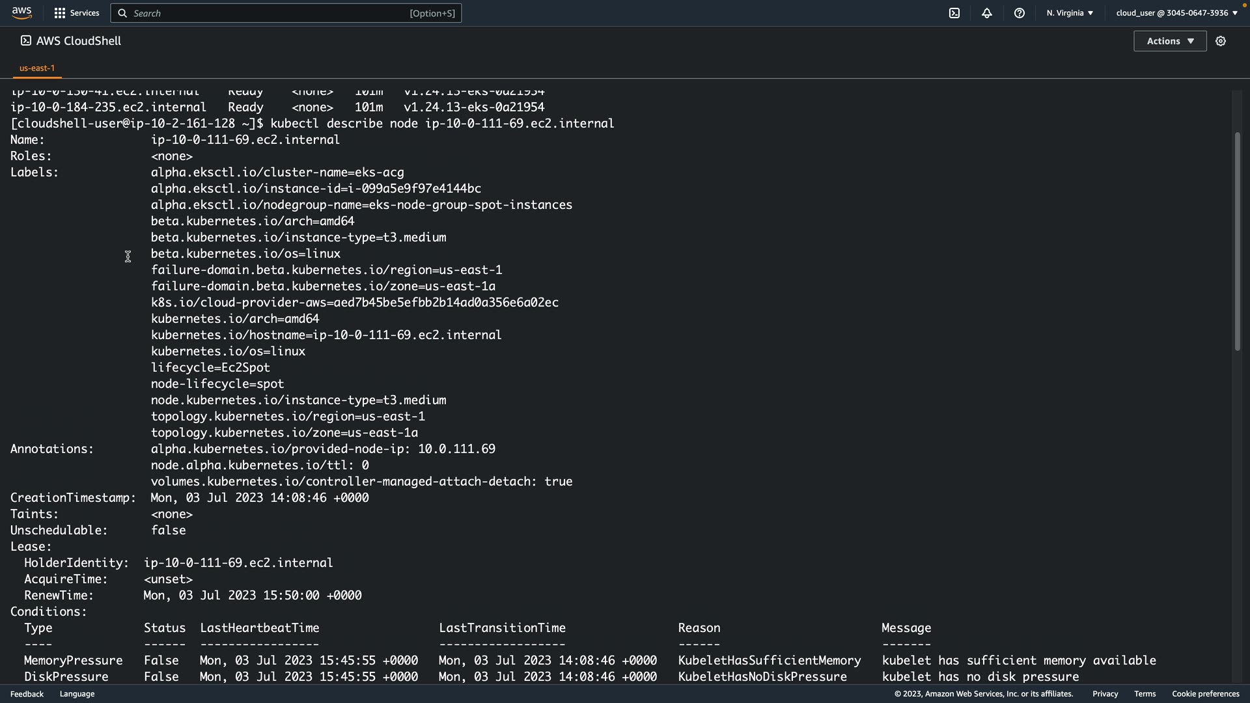Screen dimensions: 1250x703
Task: Open the notifications bell
Action: (x=987, y=13)
